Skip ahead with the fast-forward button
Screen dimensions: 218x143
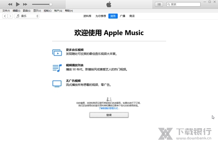click(25, 4)
